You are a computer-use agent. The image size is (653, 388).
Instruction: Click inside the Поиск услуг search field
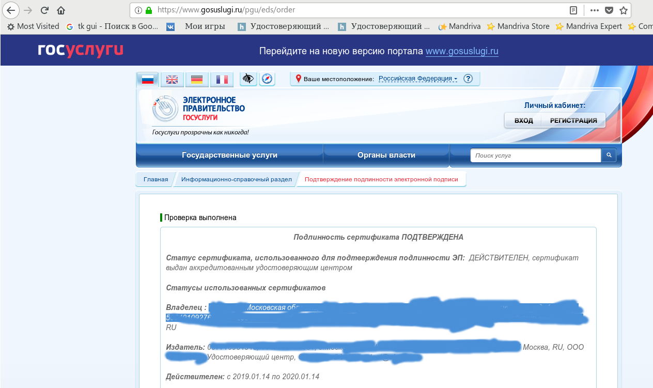click(x=535, y=154)
